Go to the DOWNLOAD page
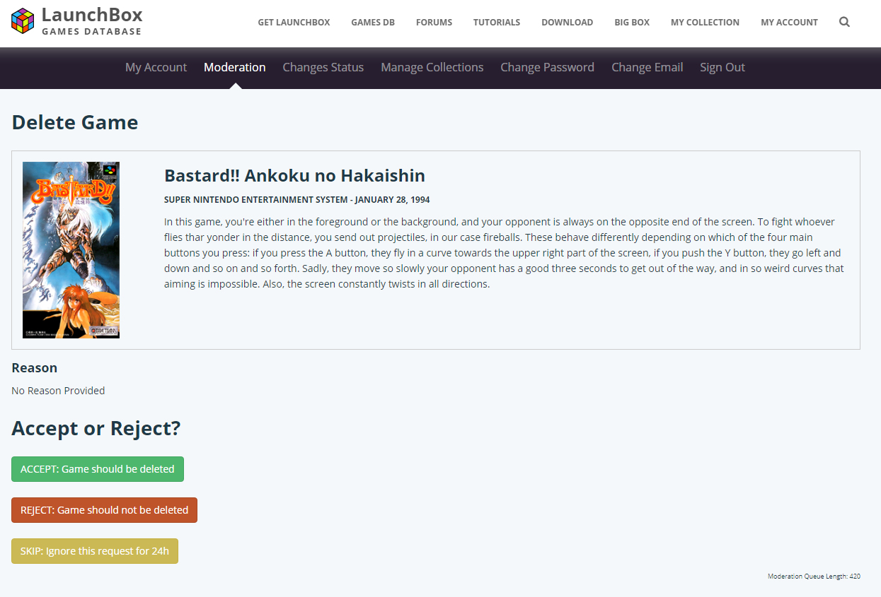The width and height of the screenshot is (881, 597). (x=567, y=23)
